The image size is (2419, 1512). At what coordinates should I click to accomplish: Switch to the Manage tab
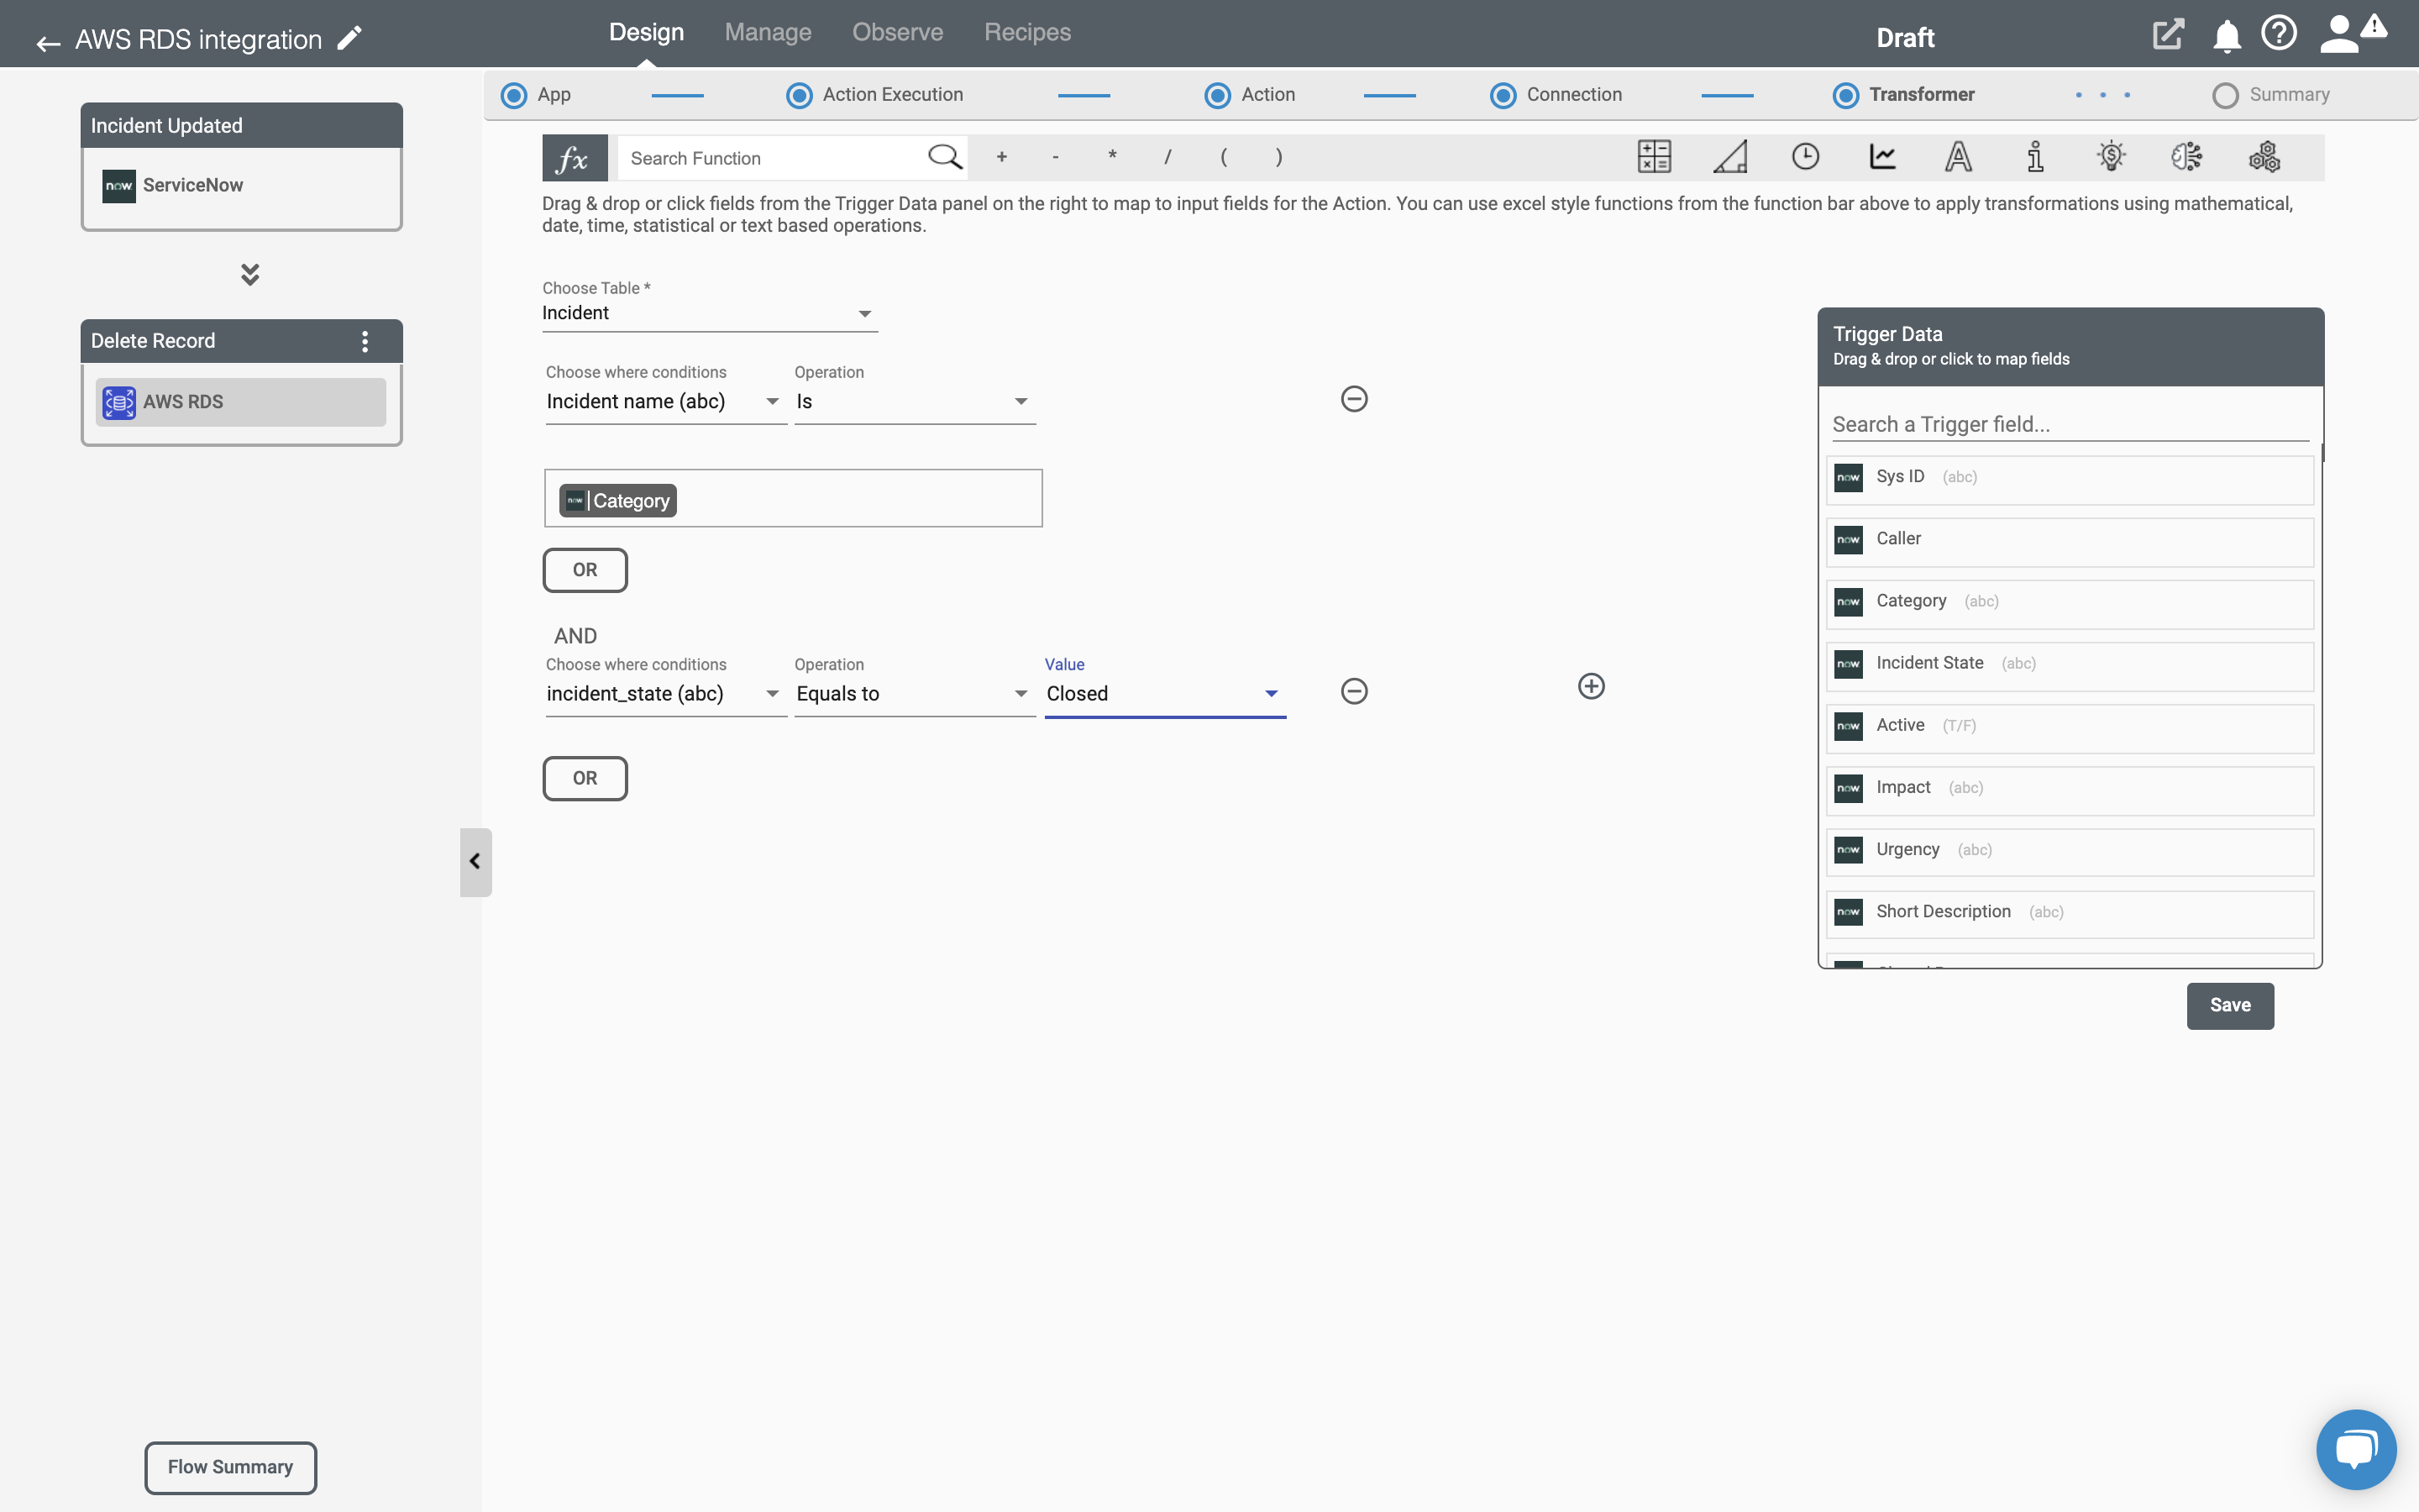[x=768, y=33]
